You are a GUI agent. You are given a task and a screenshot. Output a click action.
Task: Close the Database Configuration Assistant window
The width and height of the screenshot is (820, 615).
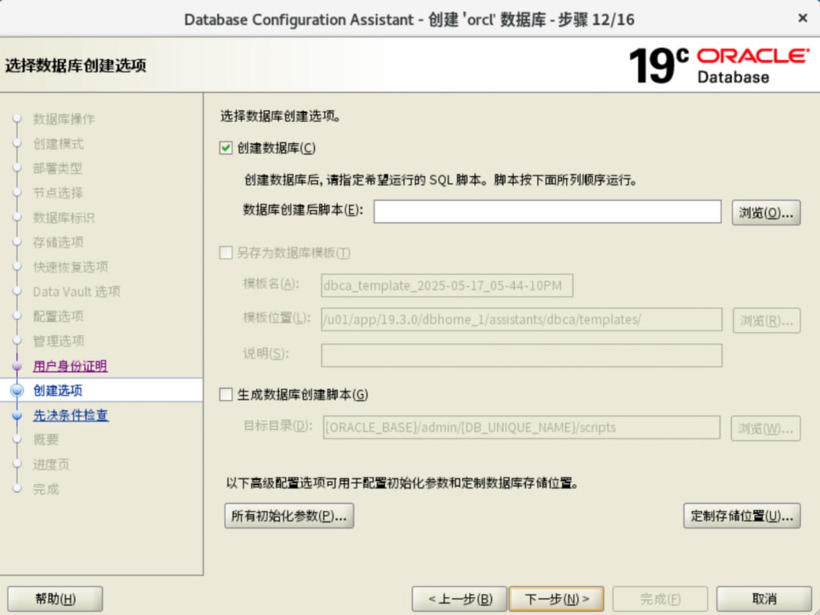[803, 18]
